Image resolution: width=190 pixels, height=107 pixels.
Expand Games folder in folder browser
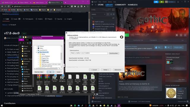click(38, 54)
